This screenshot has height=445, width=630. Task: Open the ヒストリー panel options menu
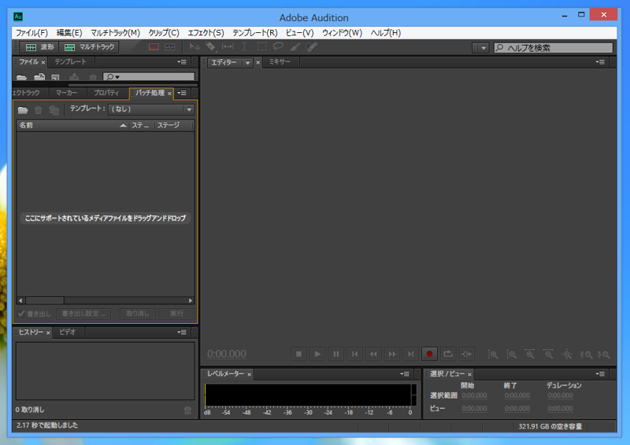pos(182,333)
